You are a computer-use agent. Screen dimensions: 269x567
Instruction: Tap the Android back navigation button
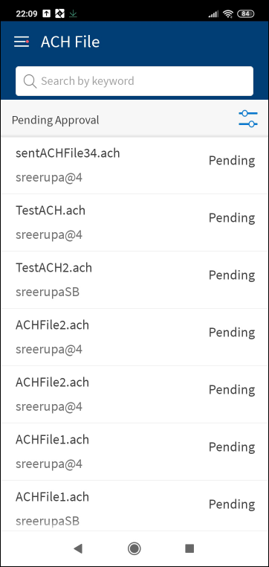[77, 548]
